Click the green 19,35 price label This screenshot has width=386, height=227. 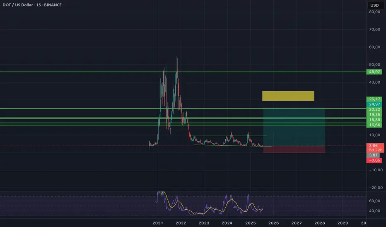(374, 115)
